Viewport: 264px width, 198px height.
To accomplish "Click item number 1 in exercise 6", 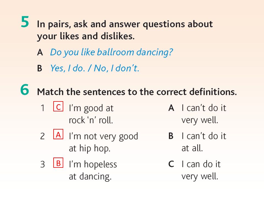I will pyautogui.click(x=43, y=108).
